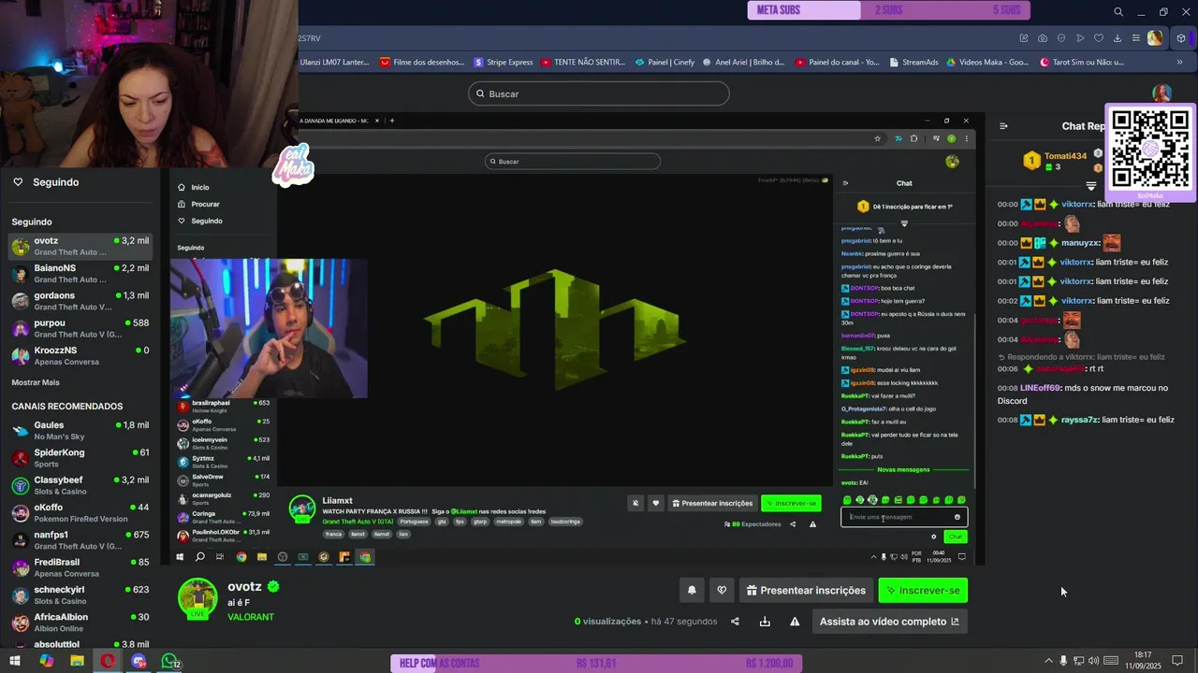The width and height of the screenshot is (1198, 673).
Task: Show hidden system tray icons
Action: [x=1048, y=661]
